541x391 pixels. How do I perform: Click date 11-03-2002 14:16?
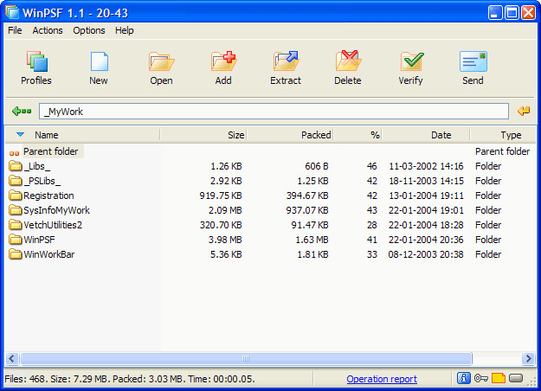(x=426, y=166)
